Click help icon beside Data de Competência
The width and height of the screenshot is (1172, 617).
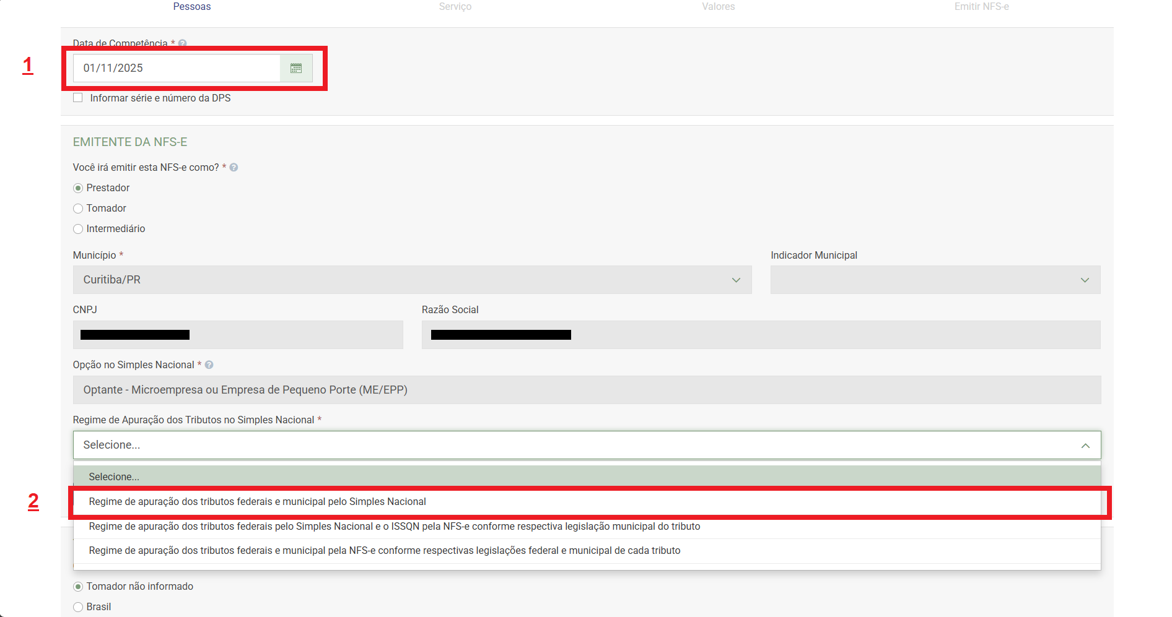[183, 43]
